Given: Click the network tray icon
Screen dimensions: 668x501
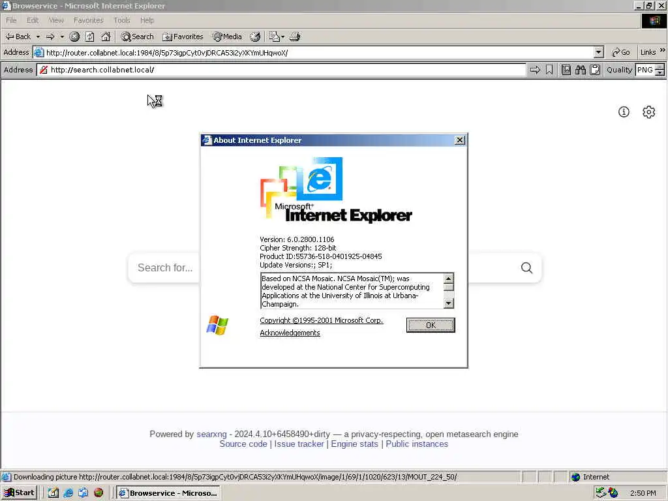Looking at the screenshot, I should (x=601, y=493).
